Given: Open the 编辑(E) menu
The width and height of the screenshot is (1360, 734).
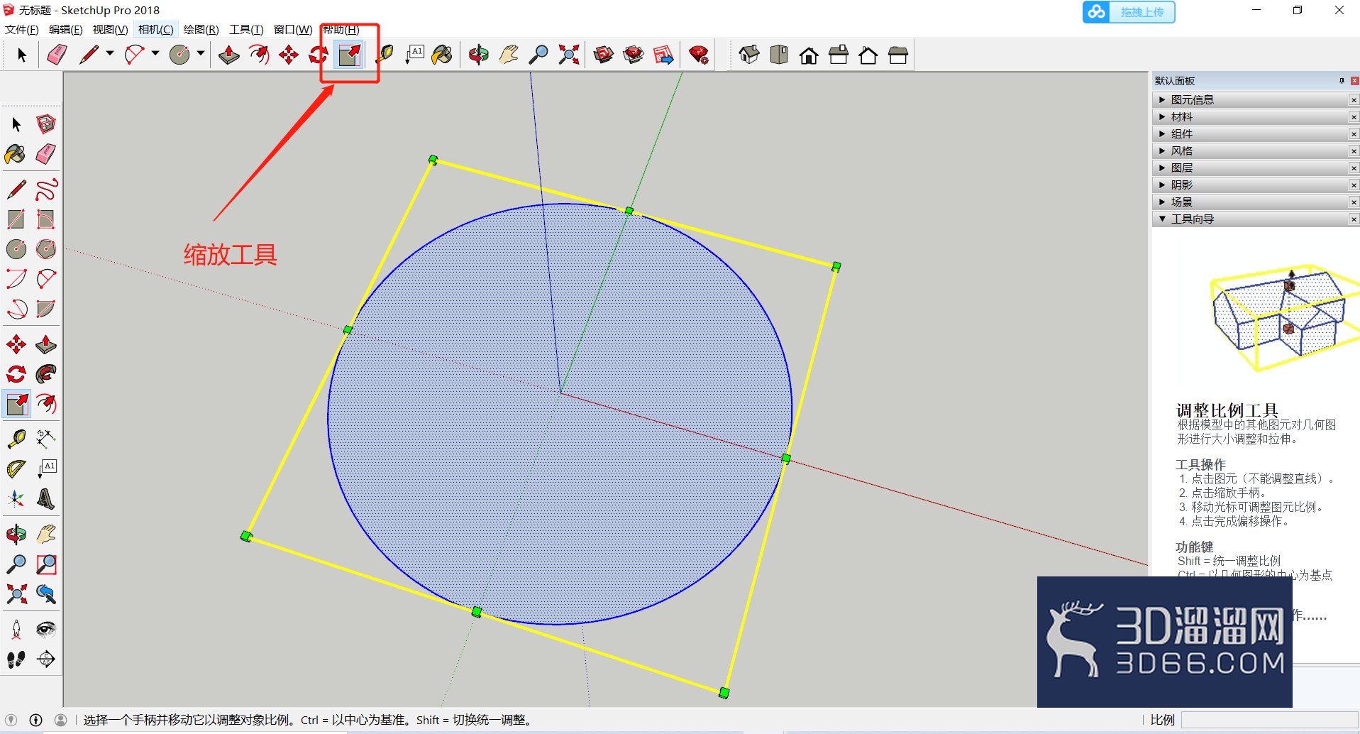Looking at the screenshot, I should pyautogui.click(x=65, y=29).
